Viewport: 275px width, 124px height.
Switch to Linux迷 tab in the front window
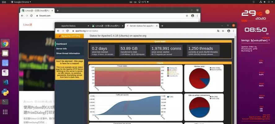[x=108, y=26]
